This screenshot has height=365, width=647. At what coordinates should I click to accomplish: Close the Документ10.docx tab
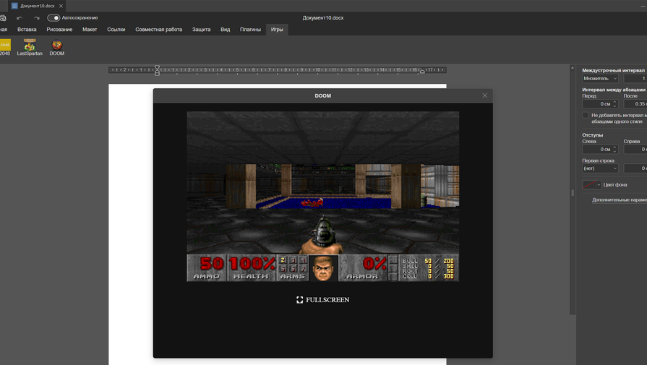click(61, 6)
